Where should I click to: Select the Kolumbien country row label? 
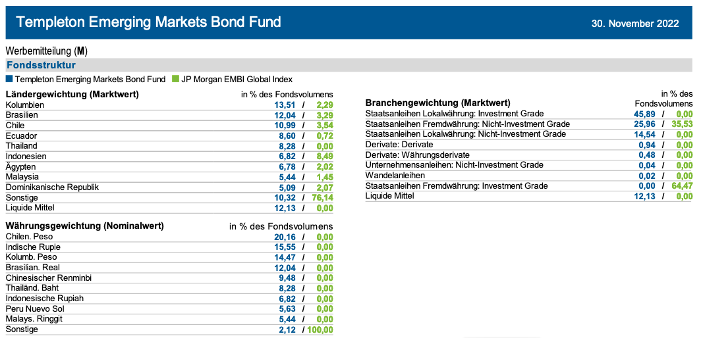click(25, 105)
